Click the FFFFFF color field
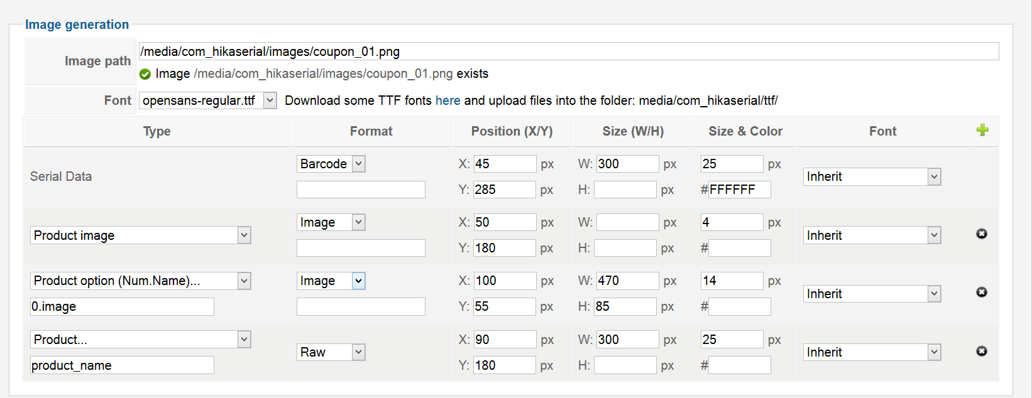 point(740,190)
